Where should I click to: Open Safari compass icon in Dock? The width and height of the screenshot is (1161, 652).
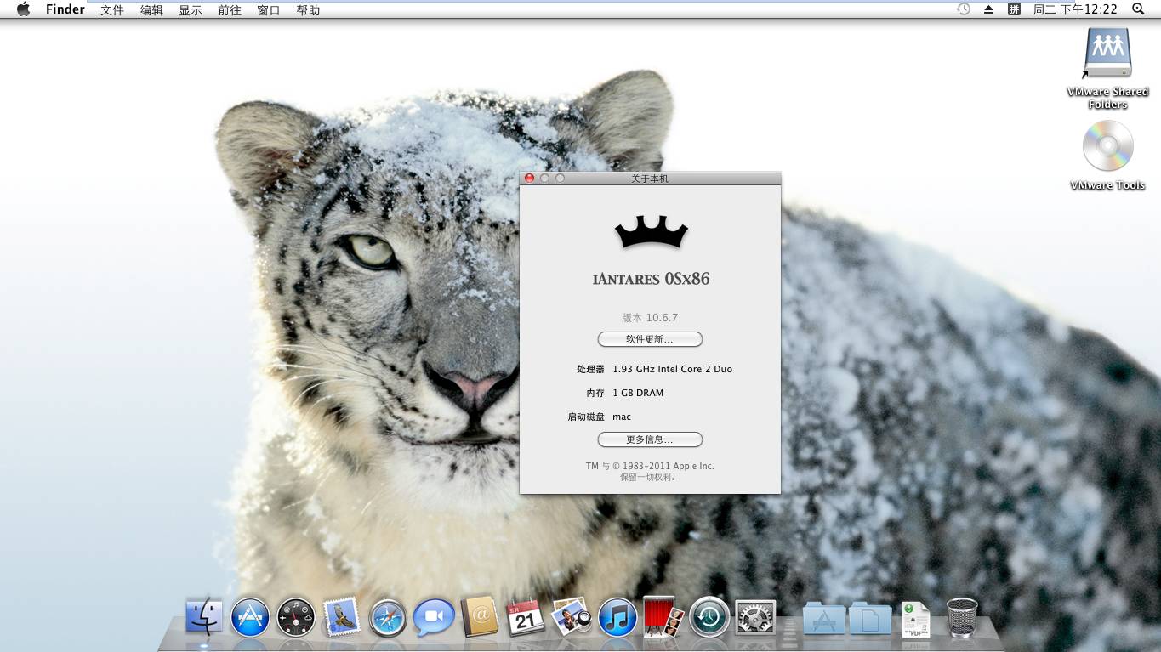pyautogui.click(x=388, y=618)
